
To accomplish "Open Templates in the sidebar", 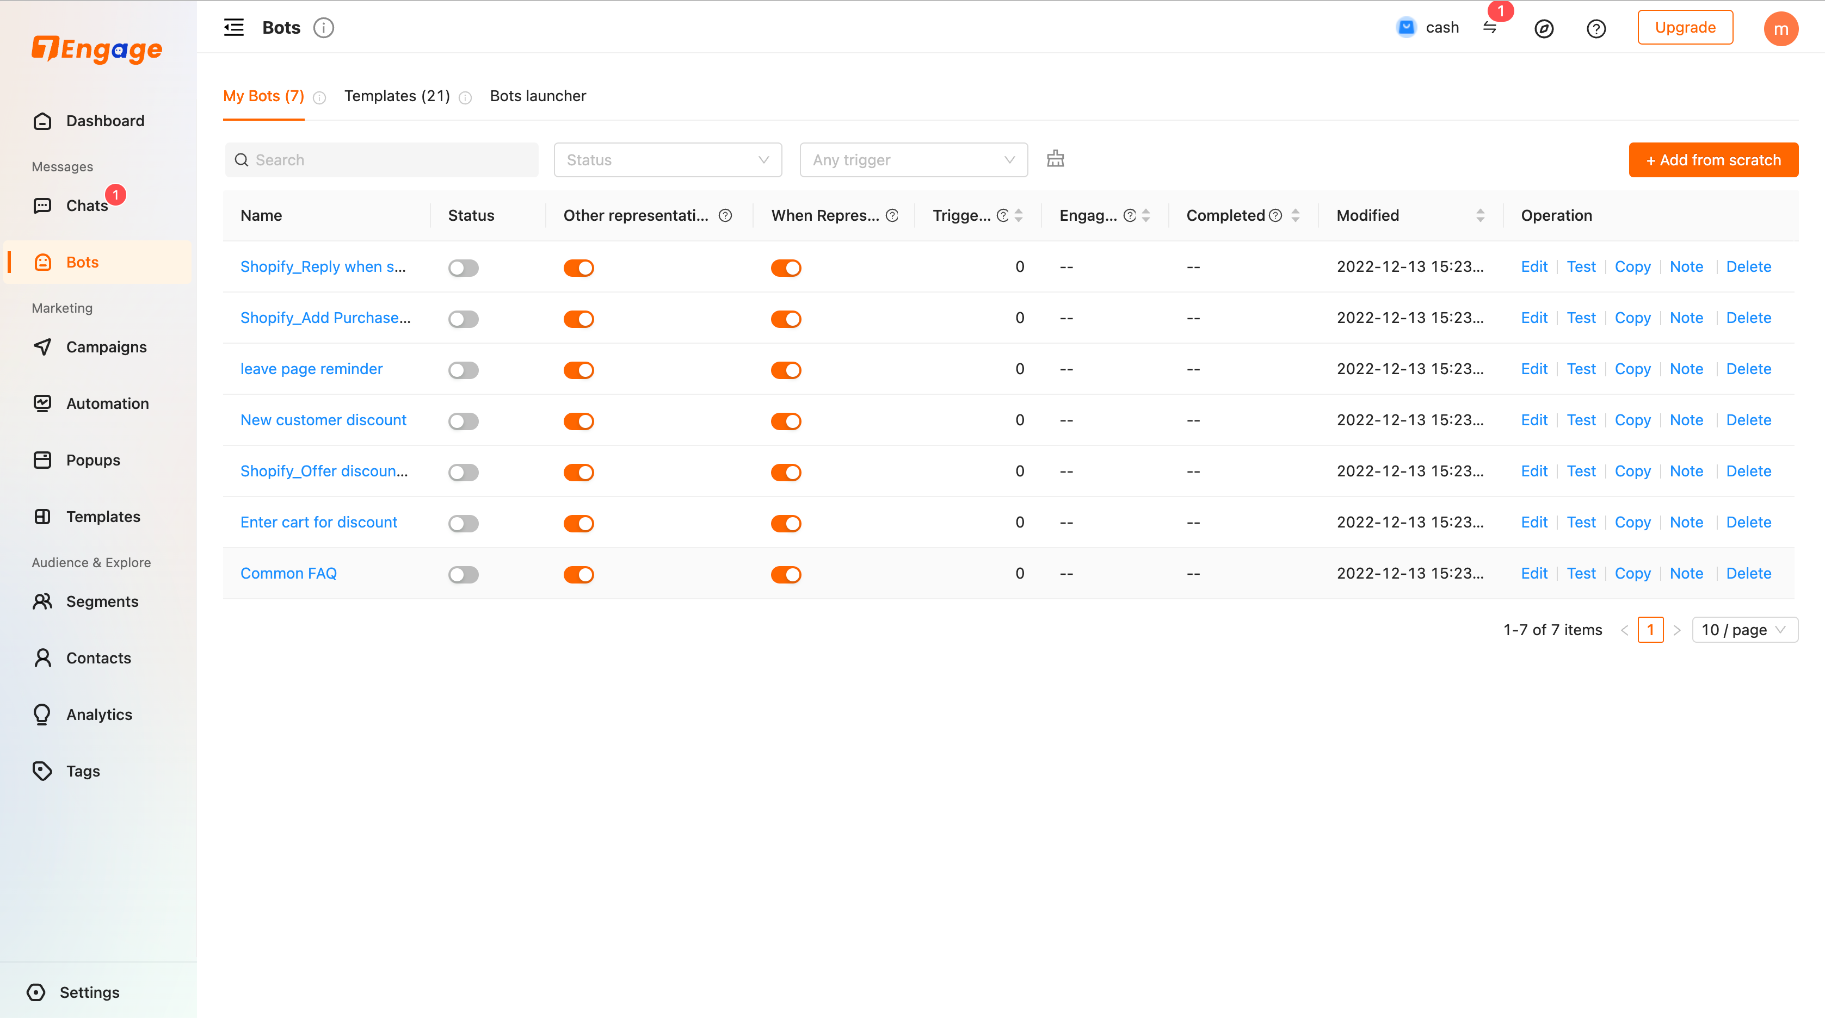I will click(x=98, y=517).
